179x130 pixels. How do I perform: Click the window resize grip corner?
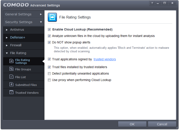pyautogui.click(x=177, y=128)
